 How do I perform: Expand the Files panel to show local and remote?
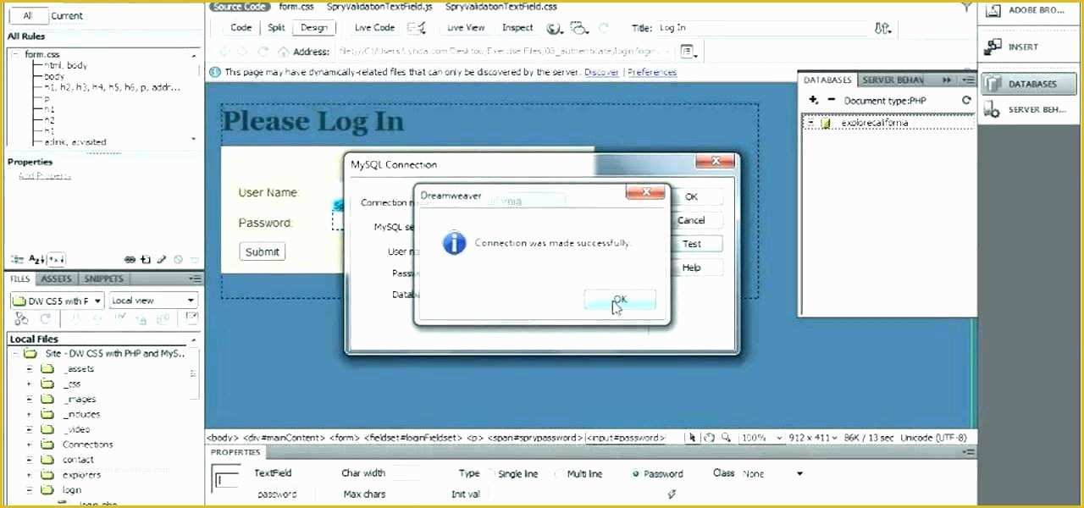[x=191, y=319]
